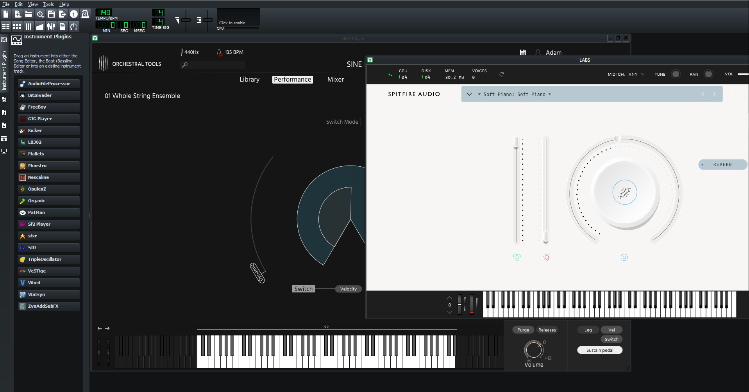This screenshot has height=392, width=749.
Task: Click the export project toolbar icon
Action: click(63, 14)
